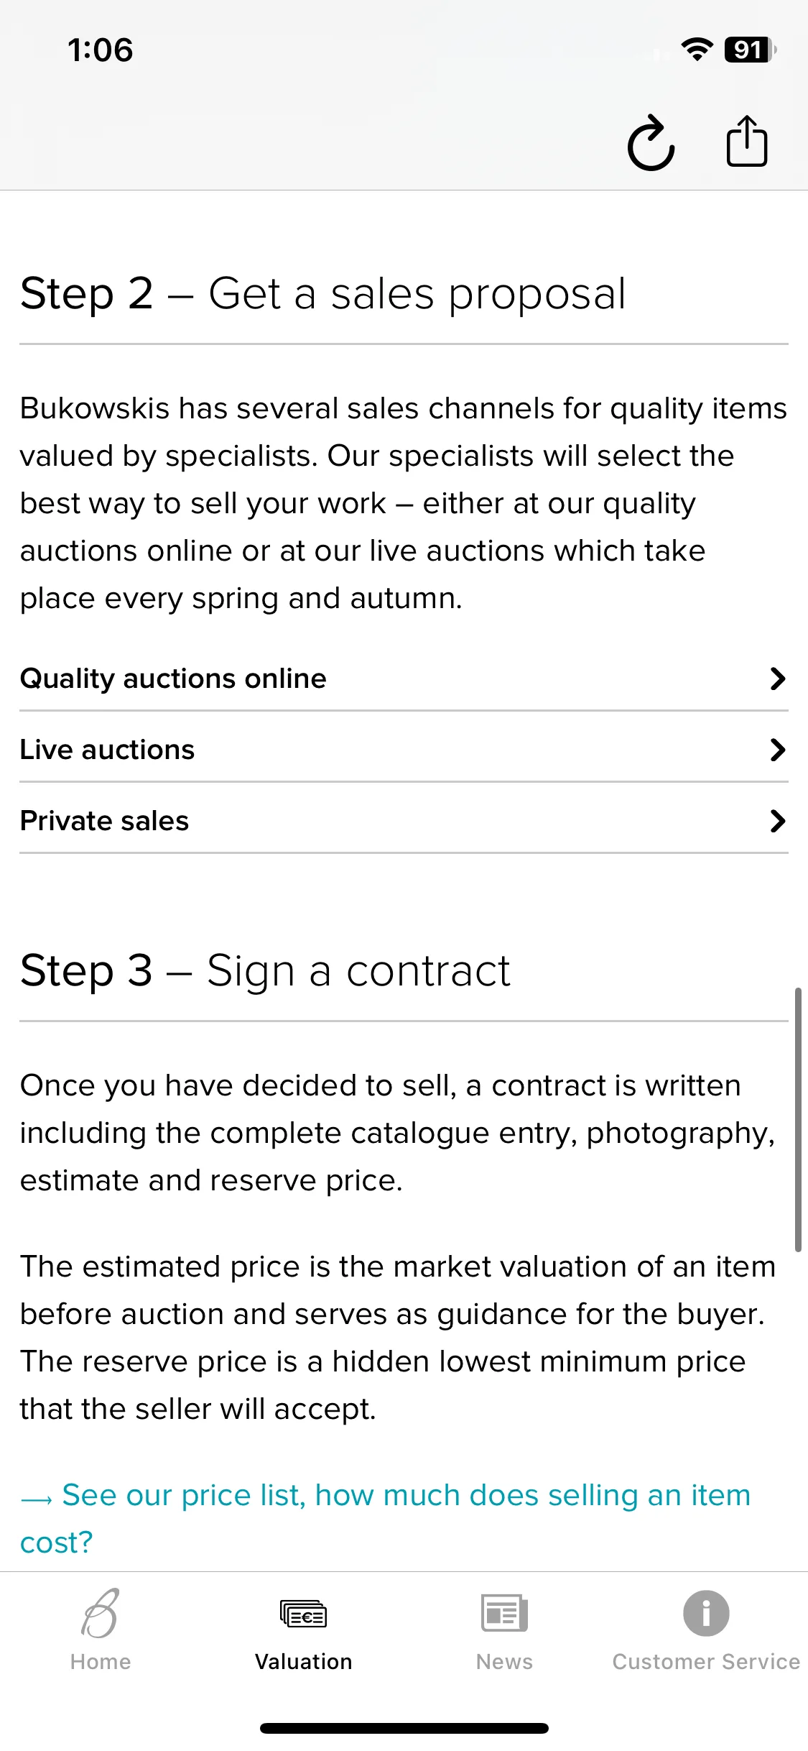808x1751 pixels.
Task: Tap the home indicator bar
Action: pos(404,1728)
